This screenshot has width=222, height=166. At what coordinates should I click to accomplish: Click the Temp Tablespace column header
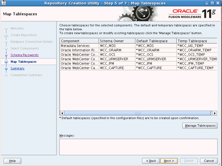(197, 41)
